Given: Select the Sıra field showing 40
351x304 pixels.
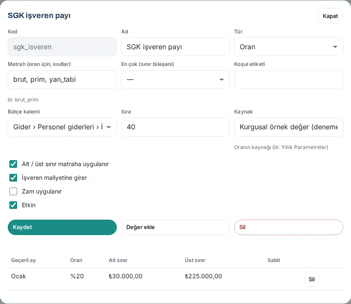Looking at the screenshot, I should [x=175, y=127].
